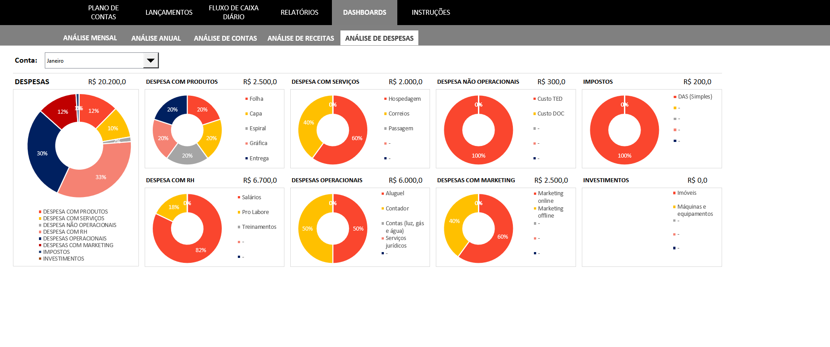830x347 pixels.
Task: Go to Análise de Receitas sub-tab
Action: (x=301, y=39)
